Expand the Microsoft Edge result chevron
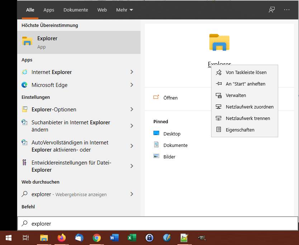The image size is (299, 245). click(132, 85)
